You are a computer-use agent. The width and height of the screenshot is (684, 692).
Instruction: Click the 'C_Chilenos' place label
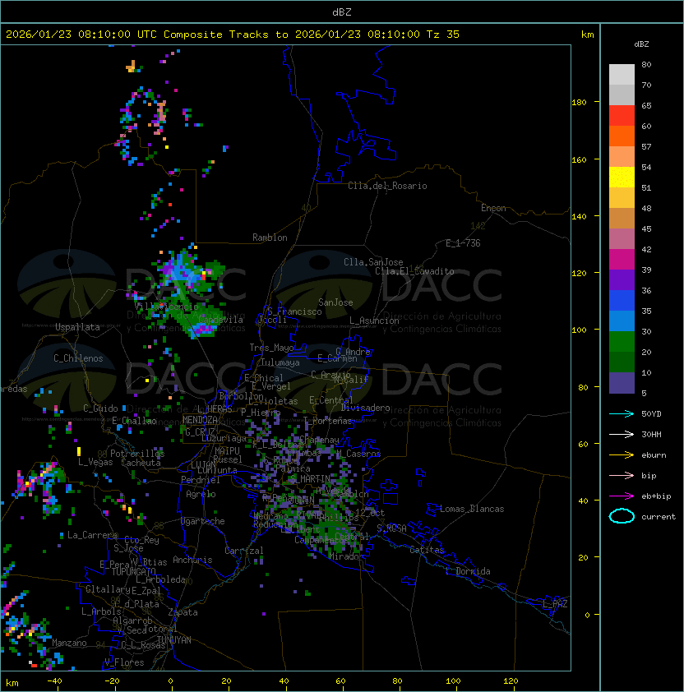coord(78,358)
